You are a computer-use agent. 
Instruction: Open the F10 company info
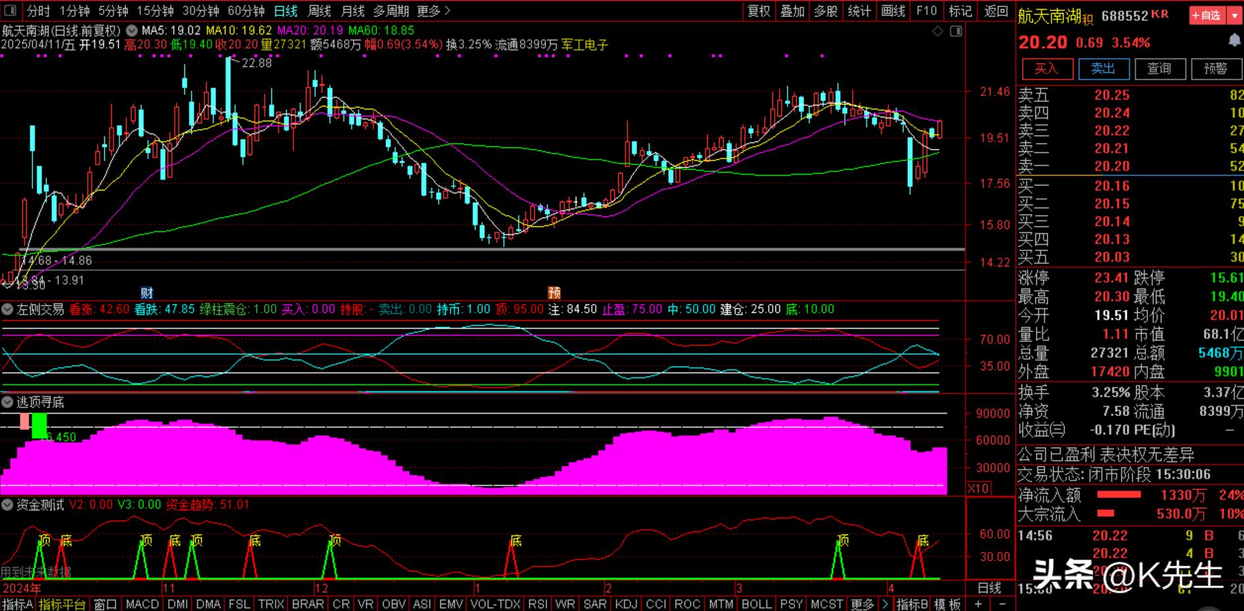(926, 11)
